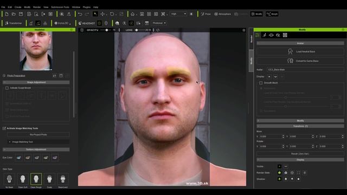Open the render quality High dropdown

pos(178,14)
